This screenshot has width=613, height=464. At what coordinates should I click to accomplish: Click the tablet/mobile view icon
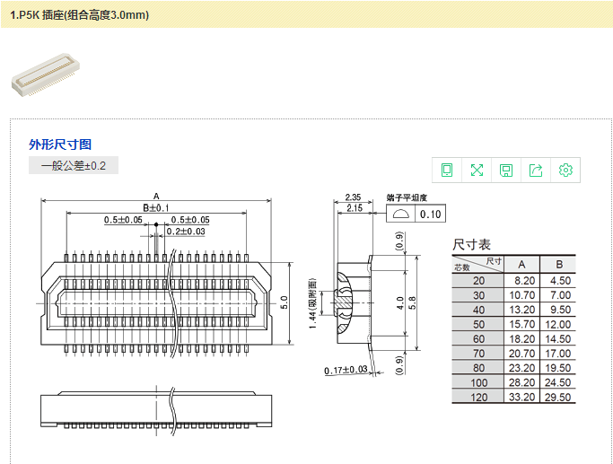point(447,170)
